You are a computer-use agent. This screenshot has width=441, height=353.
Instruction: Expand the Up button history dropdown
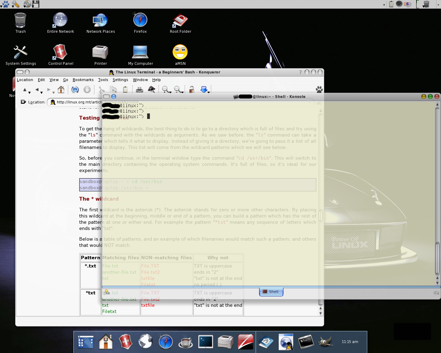click(x=29, y=92)
